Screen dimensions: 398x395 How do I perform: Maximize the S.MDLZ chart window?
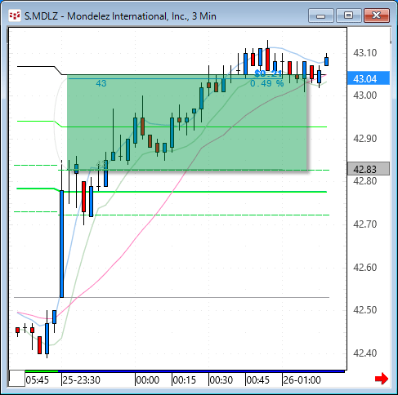348,16
